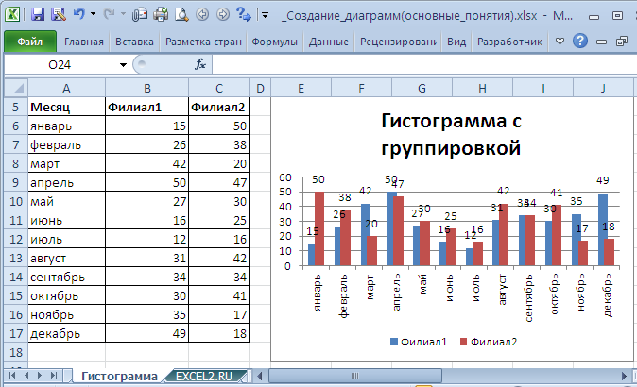Click the Name Box showing O24
The height and width of the screenshot is (387, 637).
click(x=60, y=65)
